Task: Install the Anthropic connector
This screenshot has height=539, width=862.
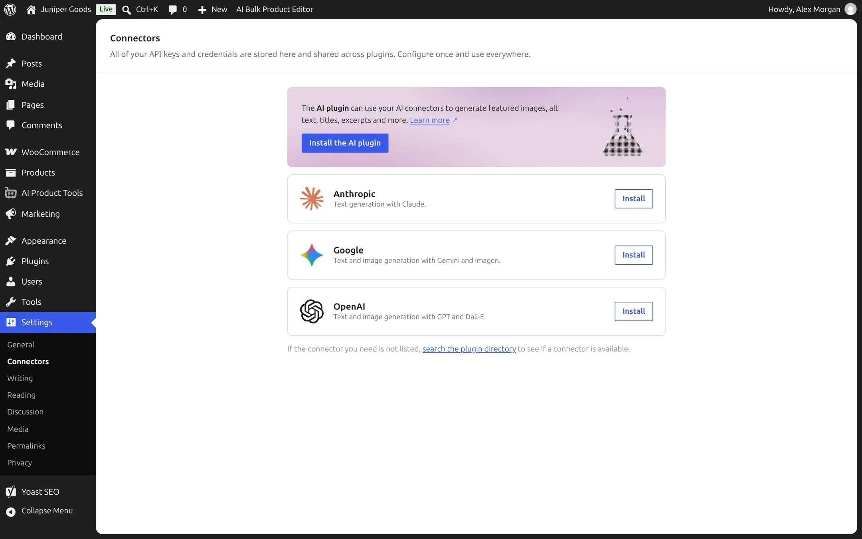Action: (634, 198)
